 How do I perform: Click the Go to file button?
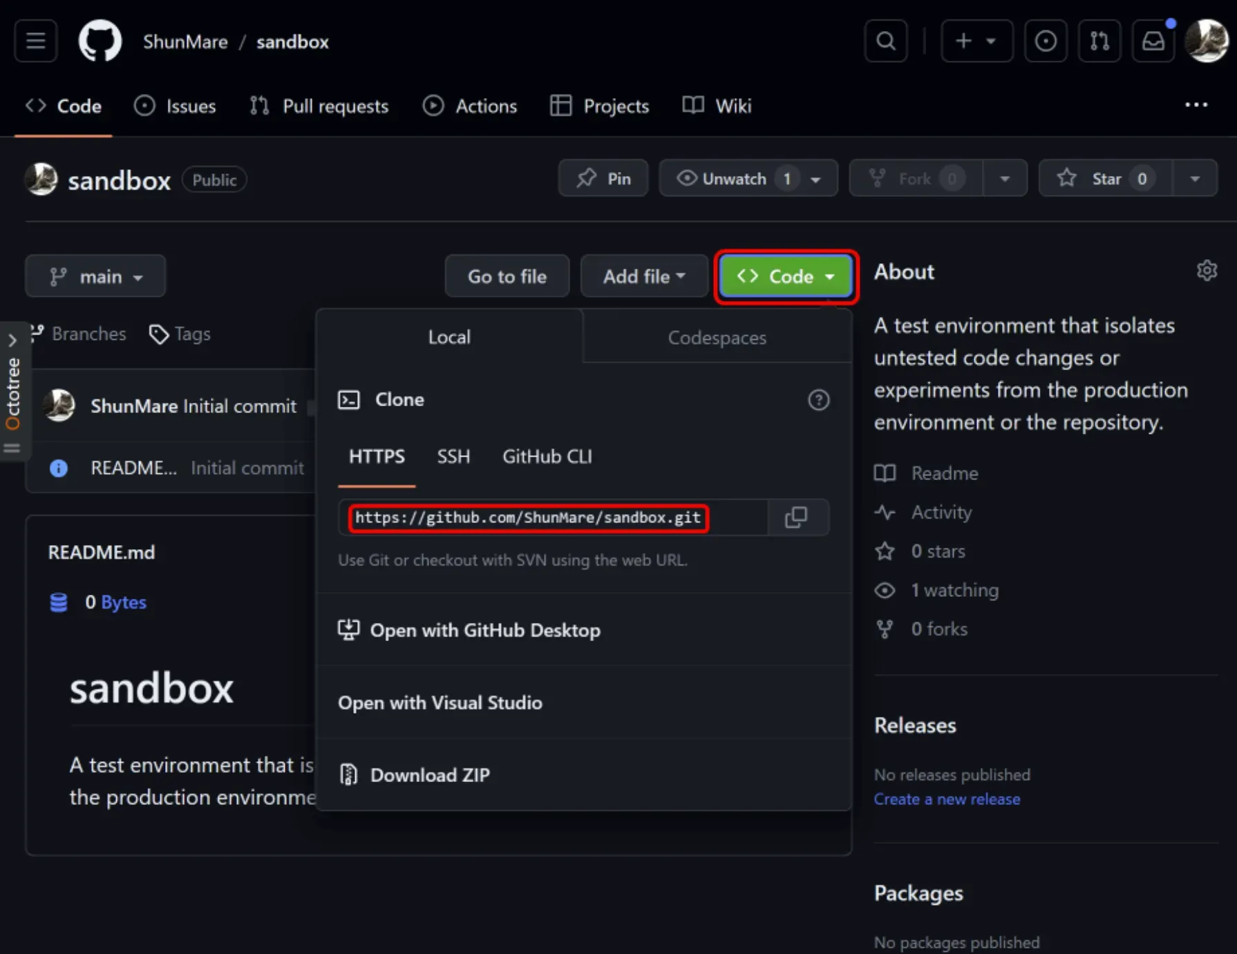507,276
